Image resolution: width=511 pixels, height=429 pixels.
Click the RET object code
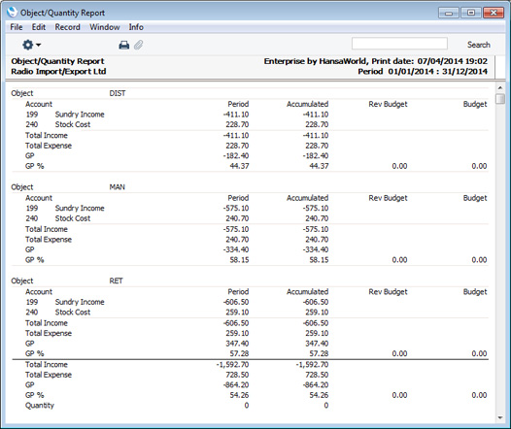pyautogui.click(x=116, y=280)
